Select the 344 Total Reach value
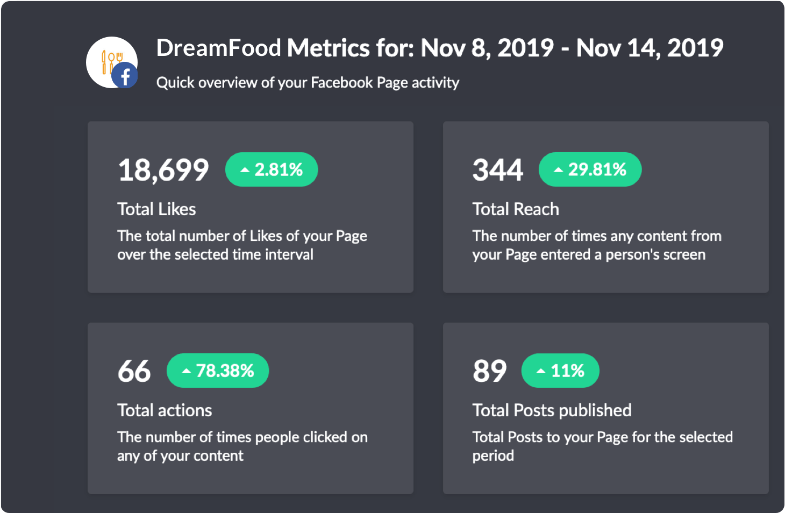This screenshot has width=785, height=513. click(498, 170)
